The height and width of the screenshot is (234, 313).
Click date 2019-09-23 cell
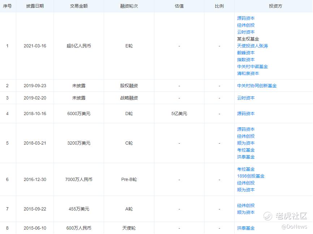click(35, 86)
